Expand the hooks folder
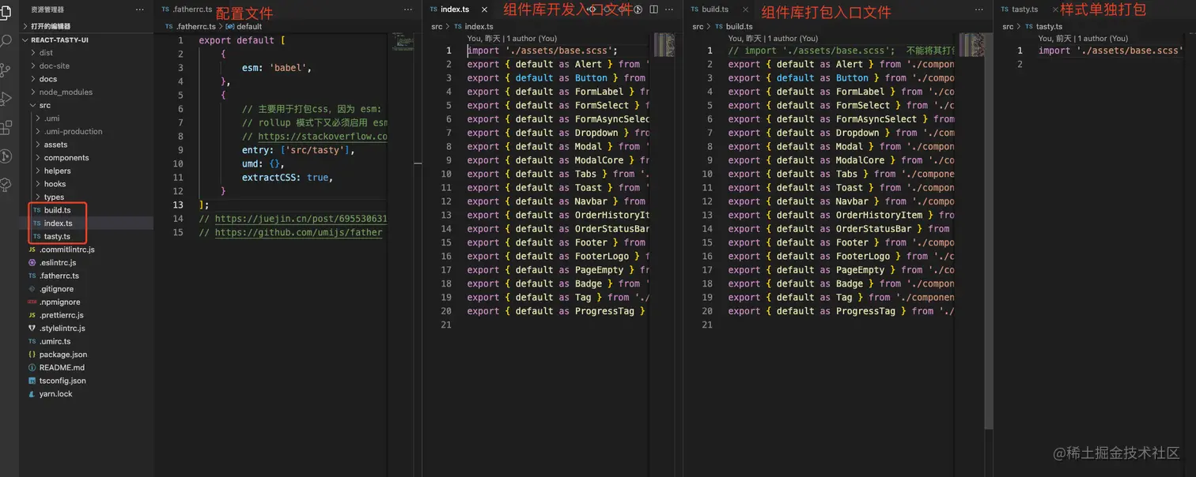 tap(85, 184)
